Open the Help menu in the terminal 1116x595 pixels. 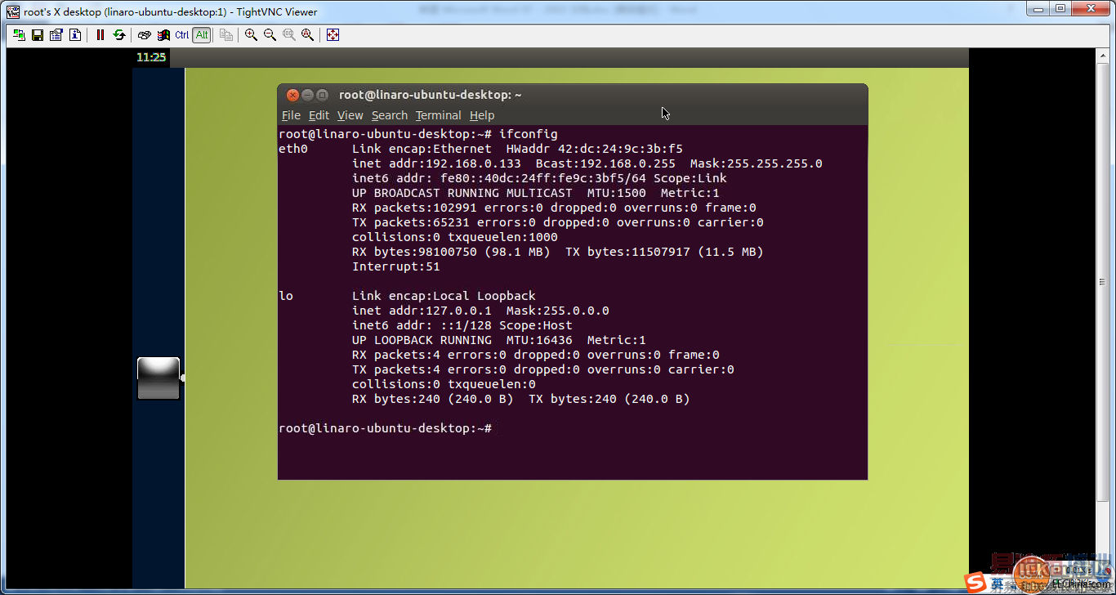click(482, 115)
